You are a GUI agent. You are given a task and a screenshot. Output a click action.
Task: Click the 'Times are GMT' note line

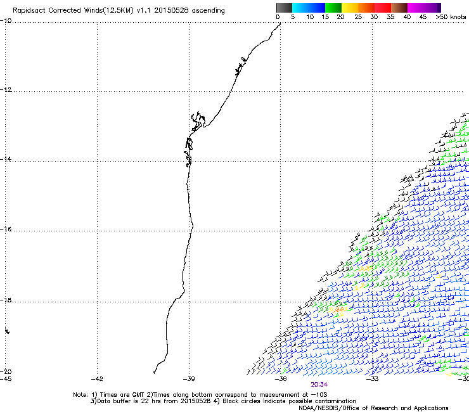200,395
